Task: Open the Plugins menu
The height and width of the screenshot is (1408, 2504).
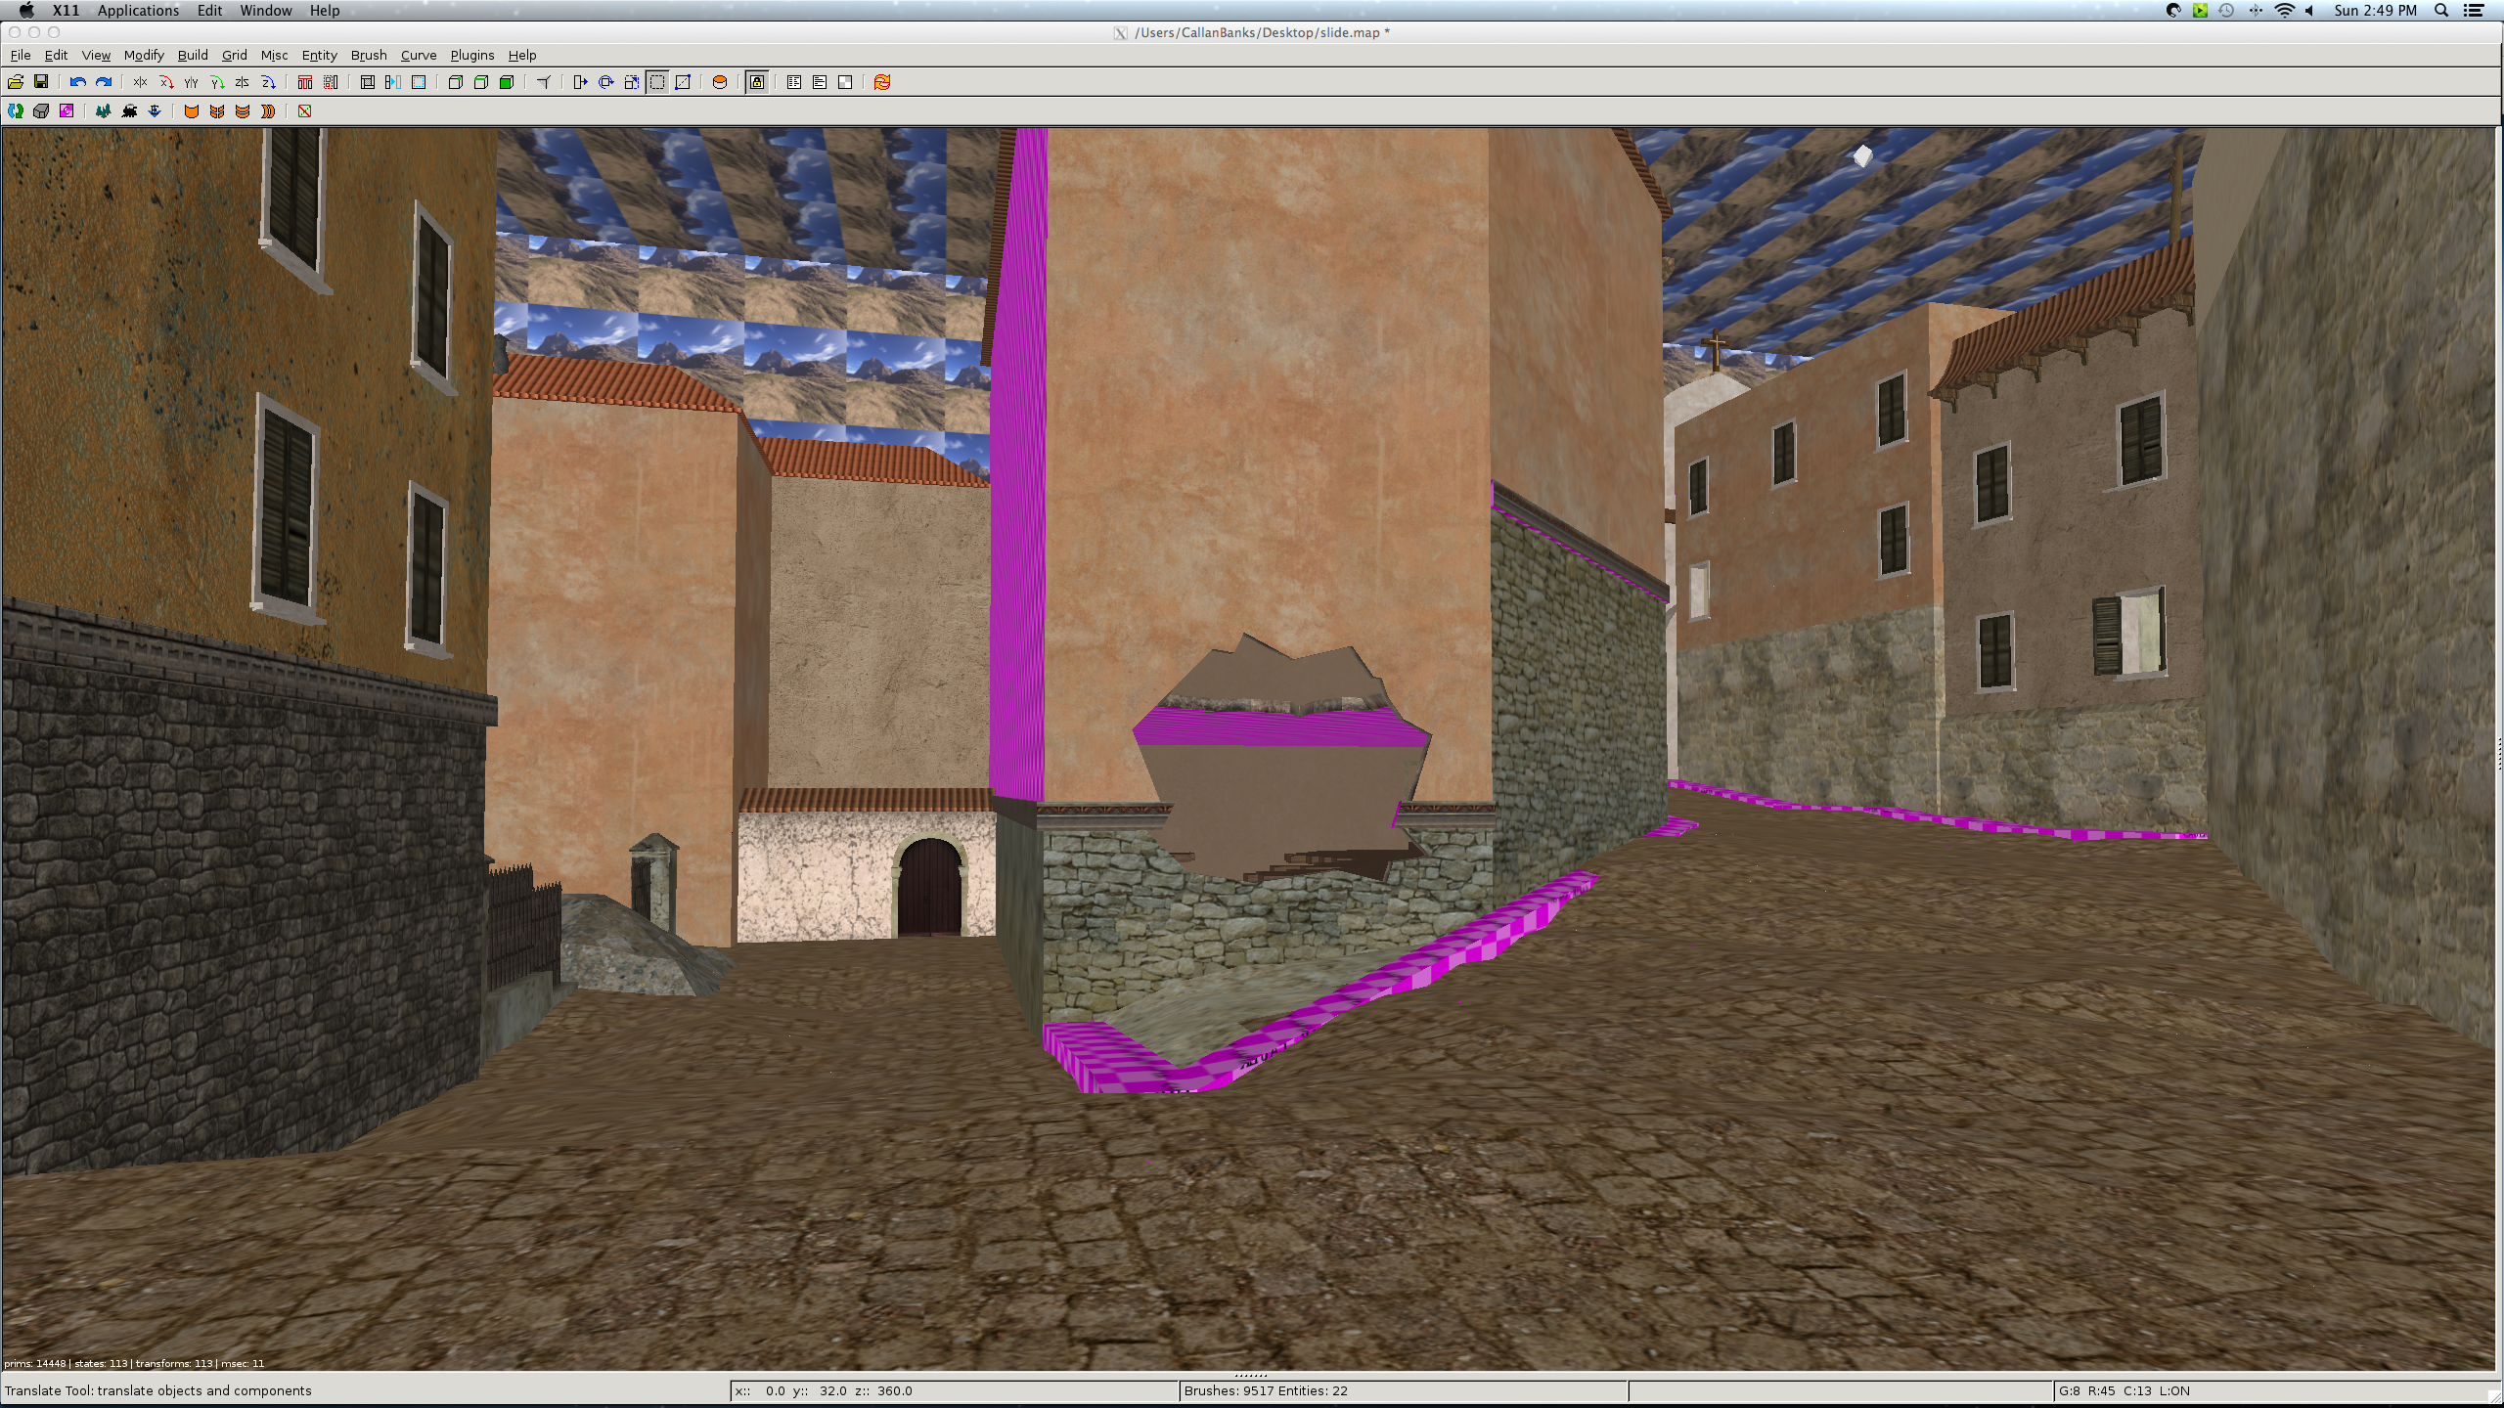Action: pos(472,55)
